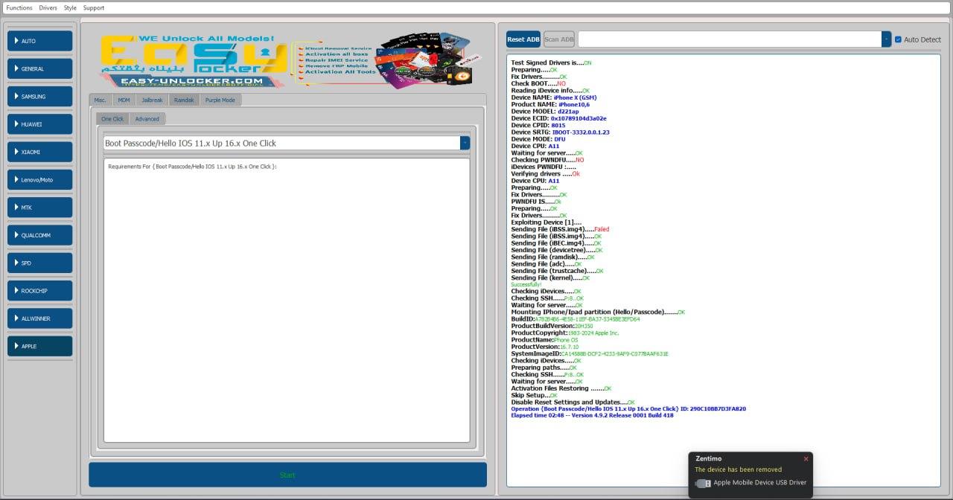Click 'The device has been removed' message
Image resolution: width=953 pixels, height=500 pixels.
tap(738, 469)
